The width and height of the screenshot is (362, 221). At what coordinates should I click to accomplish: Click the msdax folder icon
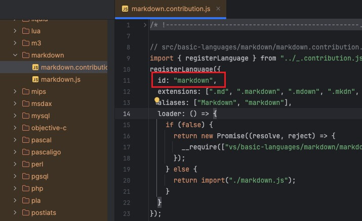coord(26,103)
